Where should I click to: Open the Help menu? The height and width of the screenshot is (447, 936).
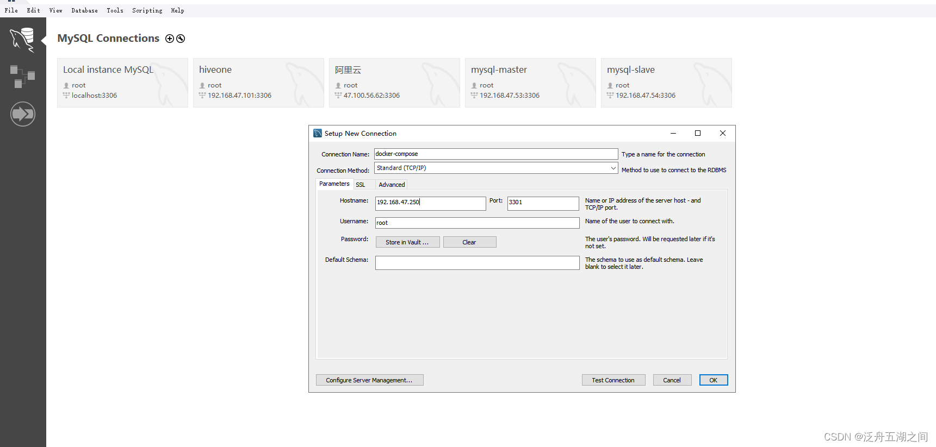(177, 10)
